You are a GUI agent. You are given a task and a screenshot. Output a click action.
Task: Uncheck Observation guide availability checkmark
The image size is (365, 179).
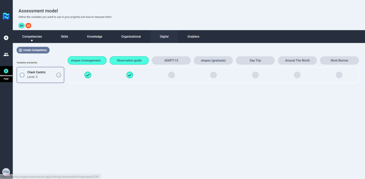[x=130, y=75]
